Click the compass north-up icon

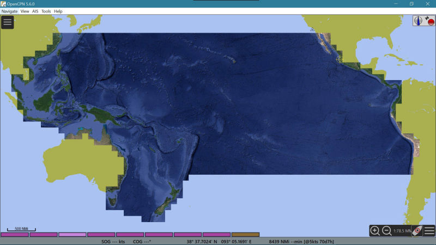[x=418, y=21]
